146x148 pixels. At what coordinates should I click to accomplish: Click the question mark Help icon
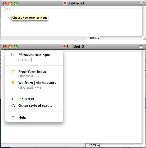(13, 117)
